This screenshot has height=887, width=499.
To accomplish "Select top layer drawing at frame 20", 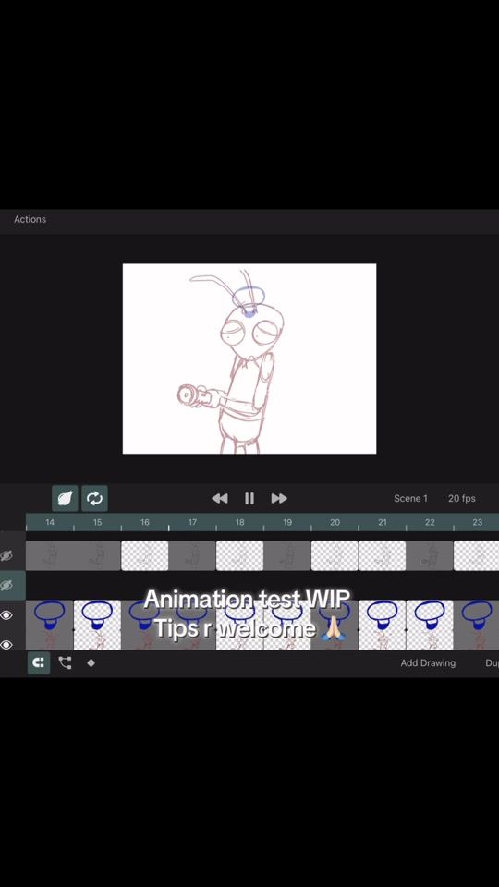I will point(335,555).
